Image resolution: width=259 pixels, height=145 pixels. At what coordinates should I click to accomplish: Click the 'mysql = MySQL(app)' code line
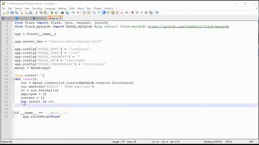tap(32, 68)
